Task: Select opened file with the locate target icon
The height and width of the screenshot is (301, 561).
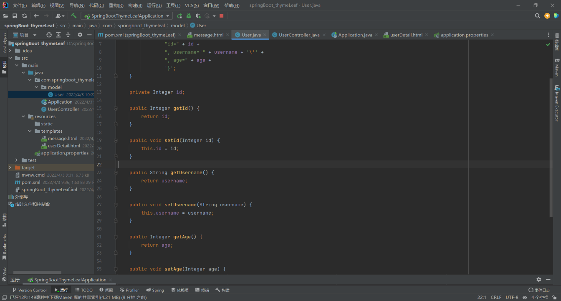Action: coord(49,35)
